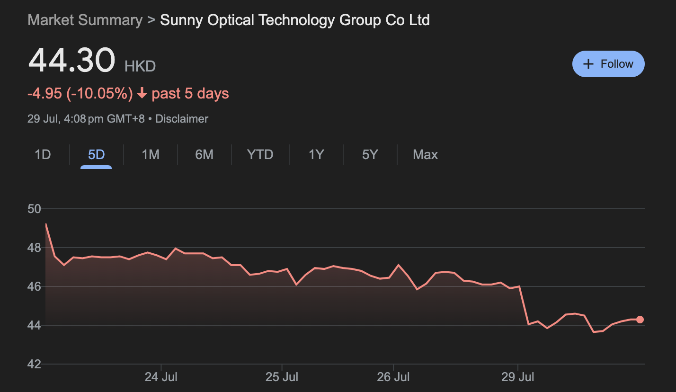Select the 5D time range tab
The width and height of the screenshot is (676, 392).
tap(96, 155)
